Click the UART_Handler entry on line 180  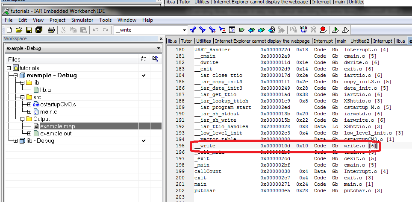[x=212, y=50]
